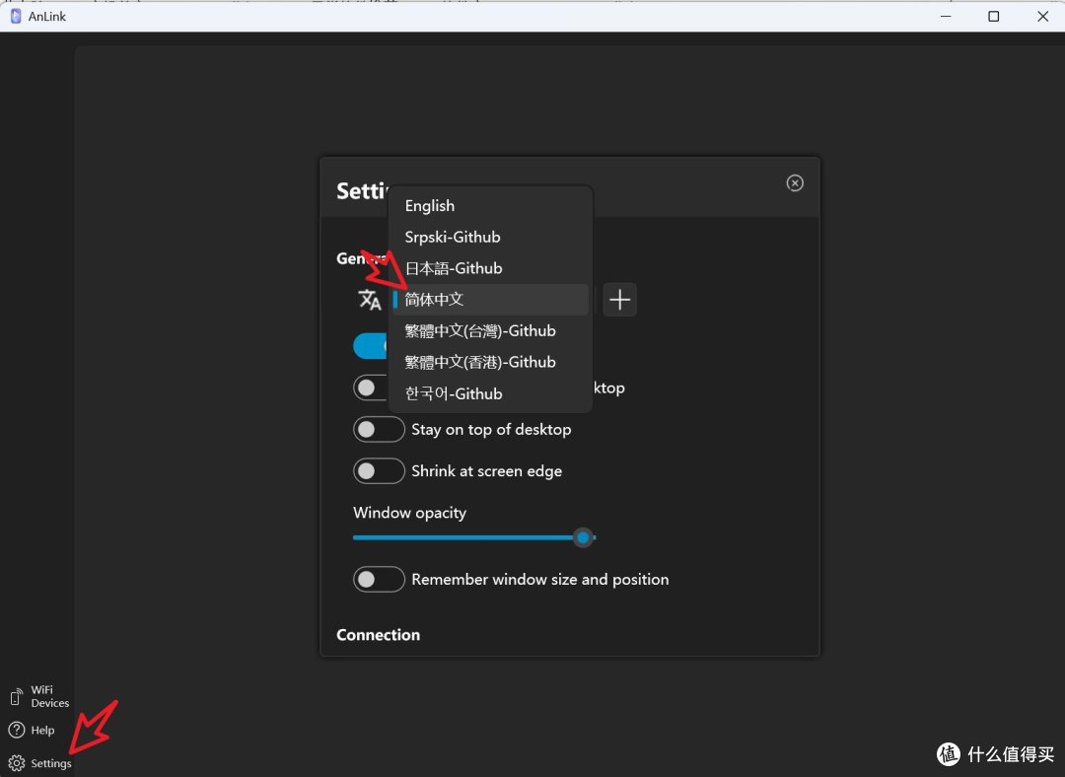1065x777 pixels.
Task: Select Srpski-Github language entry
Action: pyautogui.click(x=453, y=237)
